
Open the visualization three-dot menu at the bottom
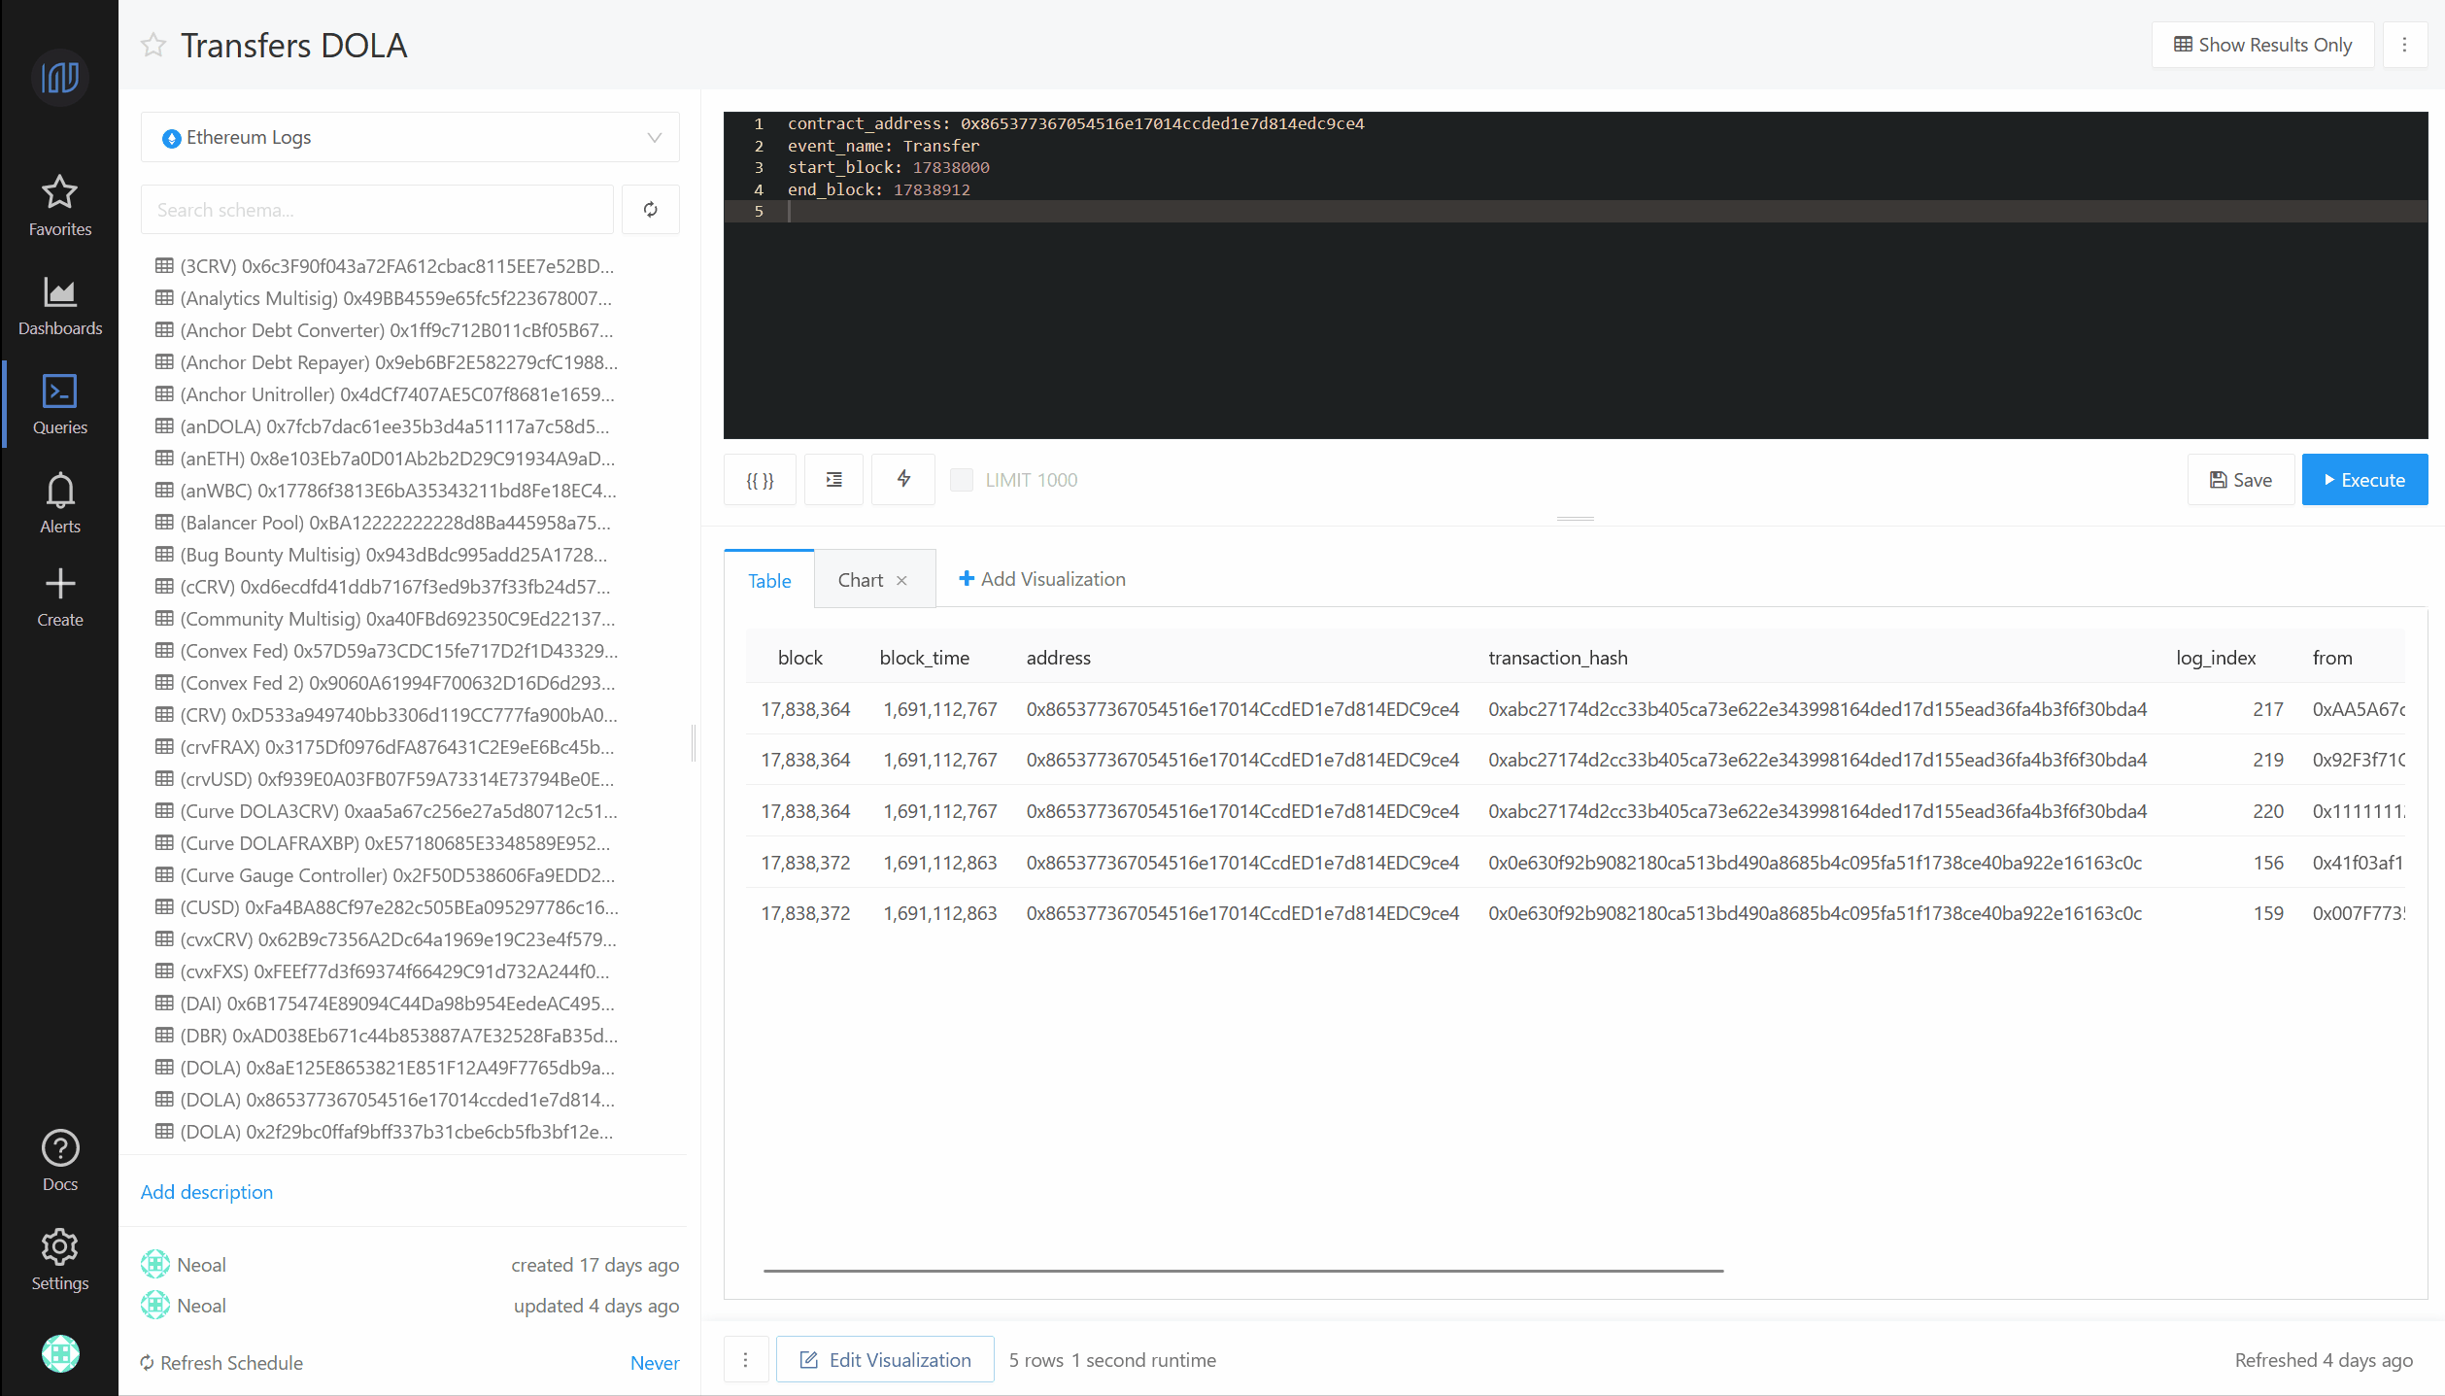[x=745, y=1360]
